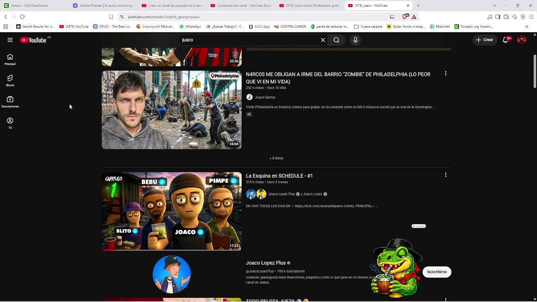The image size is (537, 302).
Task: Switch to the Stream - Kick Dashboard tab
Action: point(34,5)
